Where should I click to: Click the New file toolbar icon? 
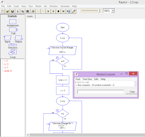3,11
